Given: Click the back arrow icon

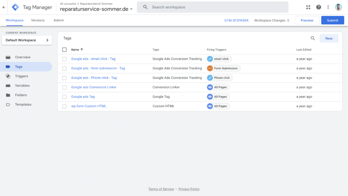Looking at the screenshot, I should (4, 7).
